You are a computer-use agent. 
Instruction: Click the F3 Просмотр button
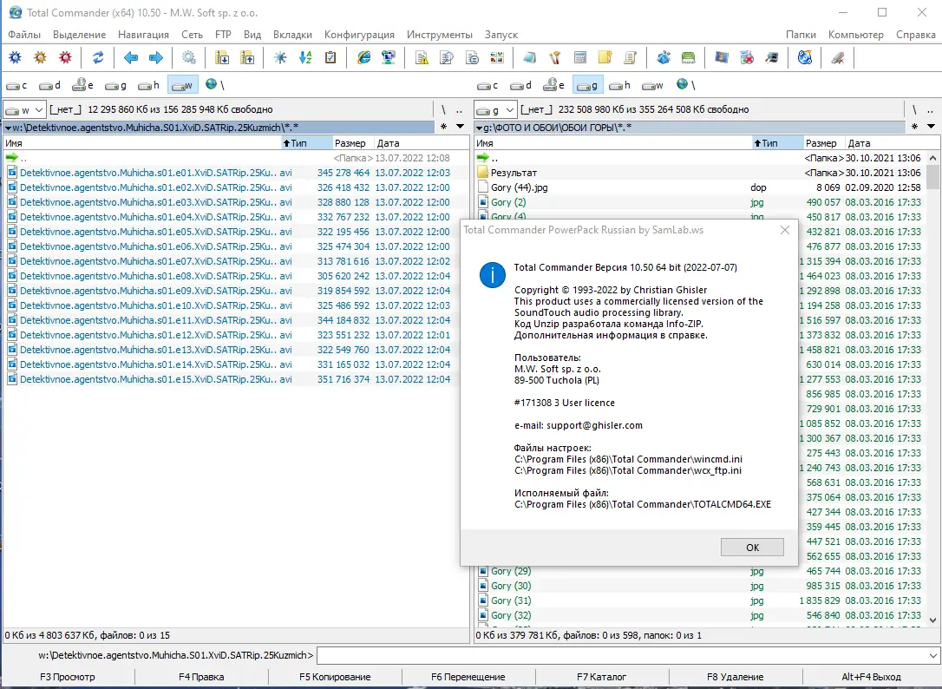68,677
